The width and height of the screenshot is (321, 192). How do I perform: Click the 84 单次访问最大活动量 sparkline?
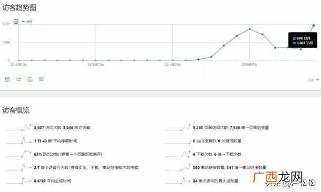pyautogui.click(x=178, y=181)
